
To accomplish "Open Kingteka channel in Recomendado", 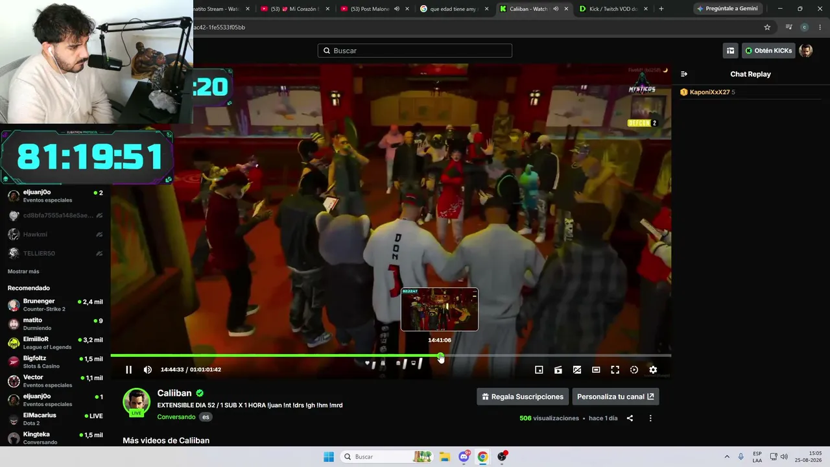I will 55,438.
